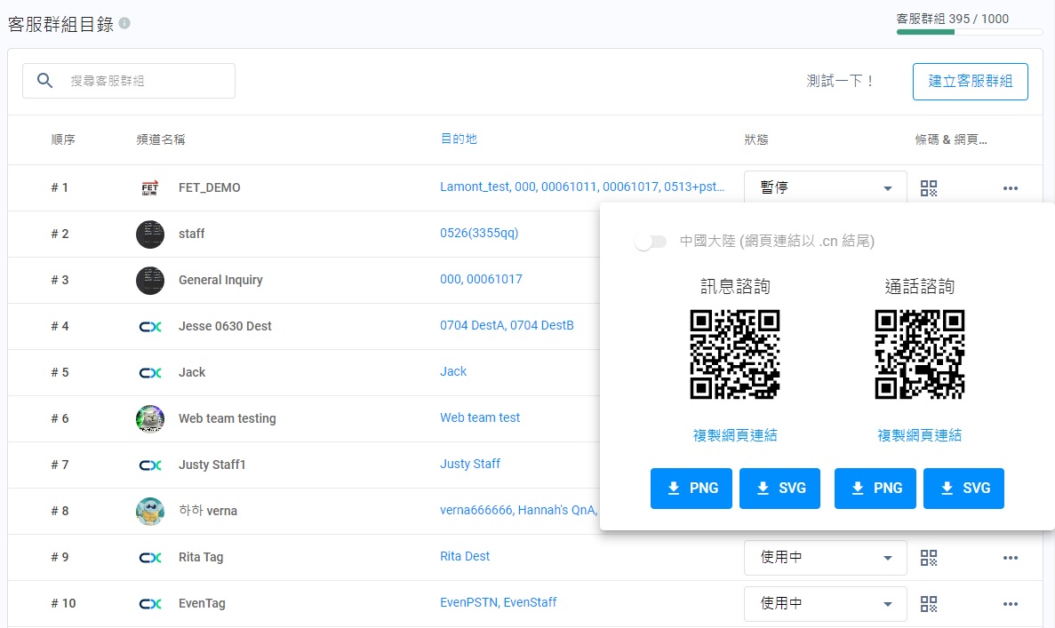Open more options for FET_DEMO row
This screenshot has height=628, width=1055.
pyautogui.click(x=1010, y=188)
